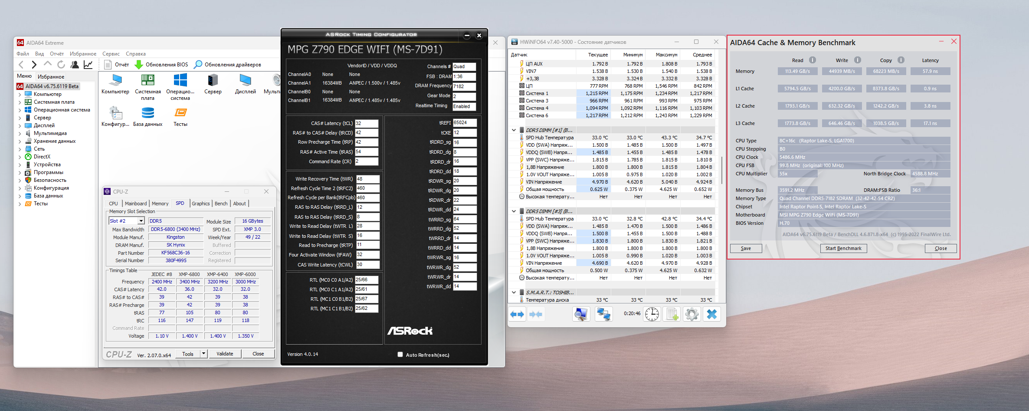
Task: Switch to the Mainboard tab in CPU-Z
Action: 136,204
